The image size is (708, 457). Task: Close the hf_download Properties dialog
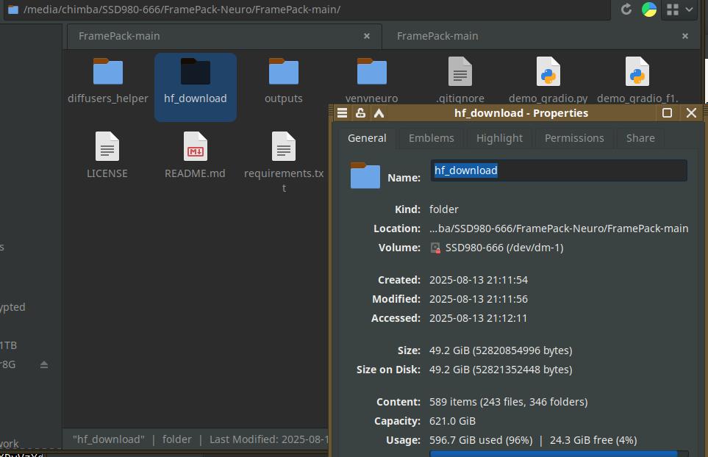[x=691, y=113]
